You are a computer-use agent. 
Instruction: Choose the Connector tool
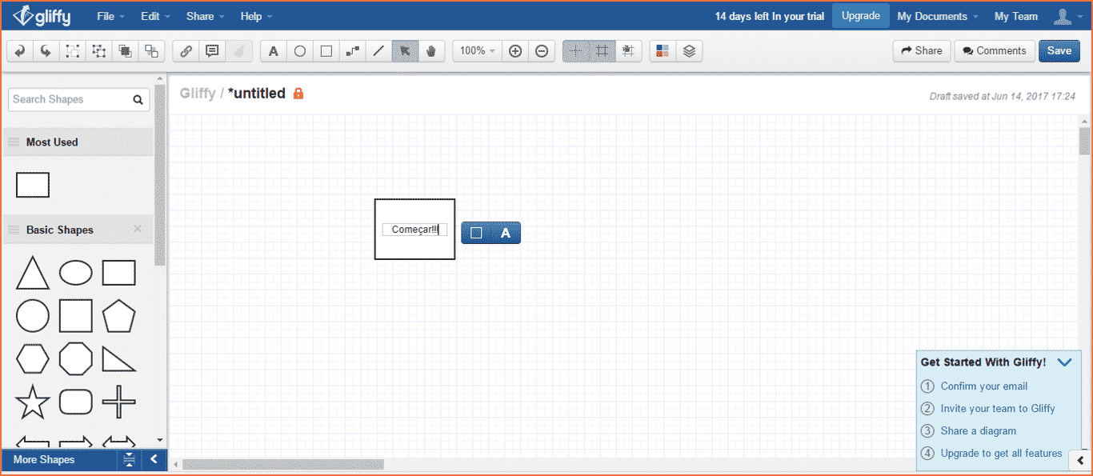pos(352,51)
